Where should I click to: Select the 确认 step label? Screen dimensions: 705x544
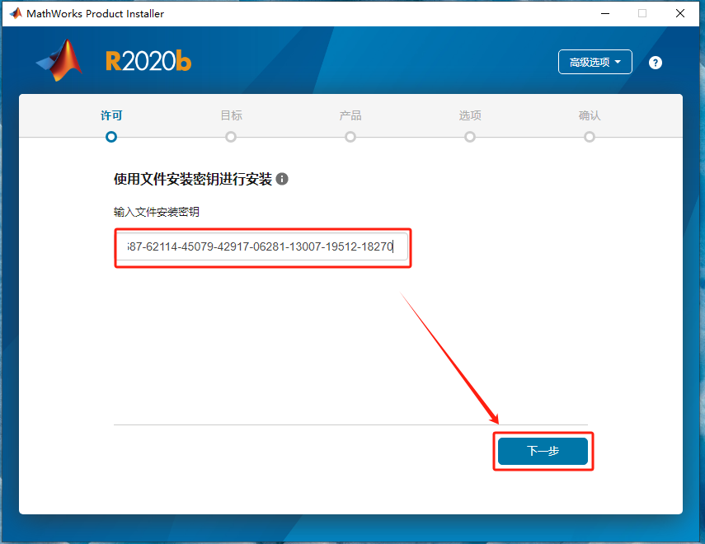coord(590,115)
